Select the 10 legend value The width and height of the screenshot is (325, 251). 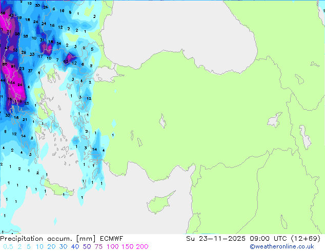39,247
